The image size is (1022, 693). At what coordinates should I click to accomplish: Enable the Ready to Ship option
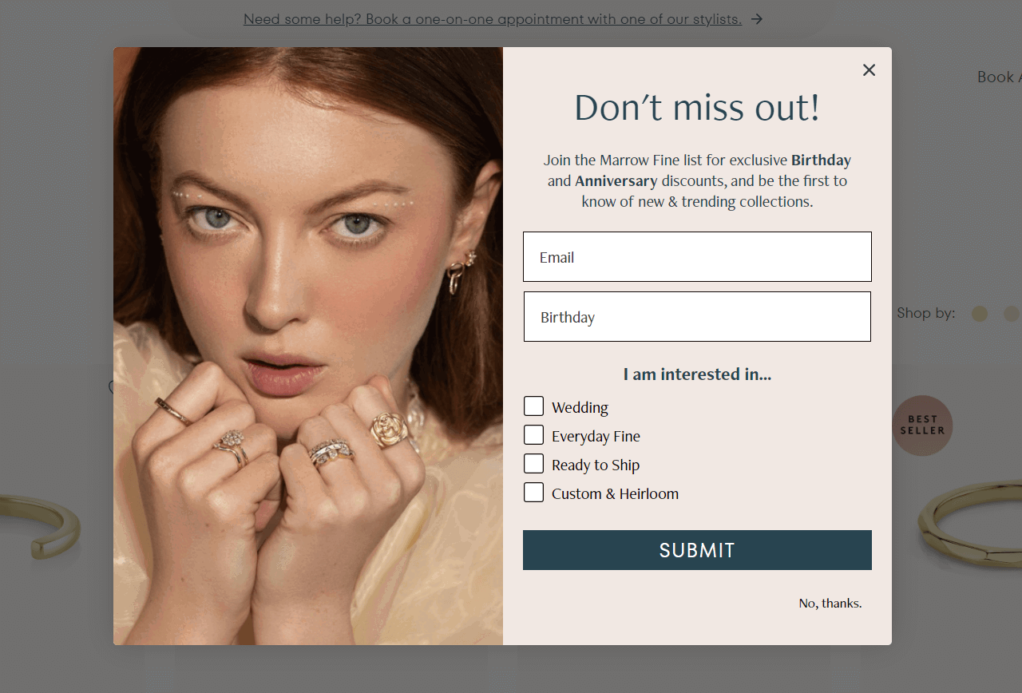[533, 463]
